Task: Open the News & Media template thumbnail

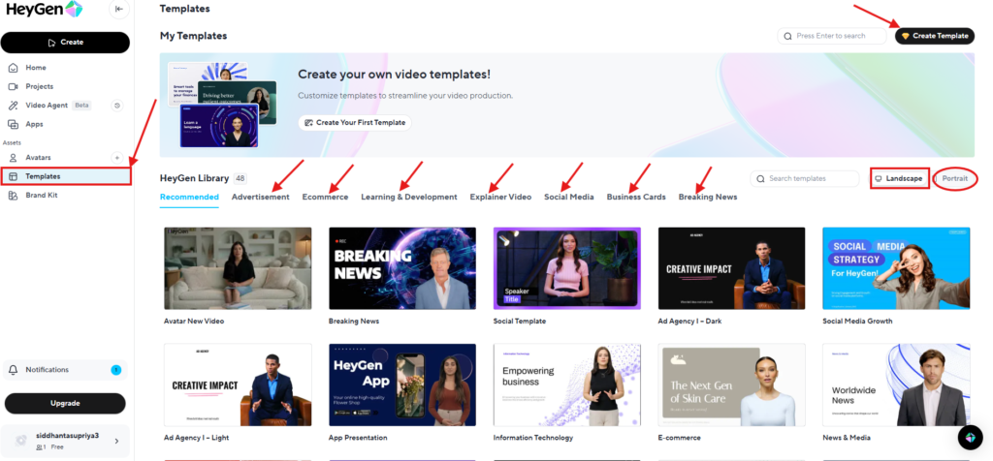Action: [x=896, y=384]
